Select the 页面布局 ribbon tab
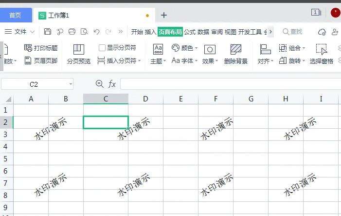 (x=170, y=32)
